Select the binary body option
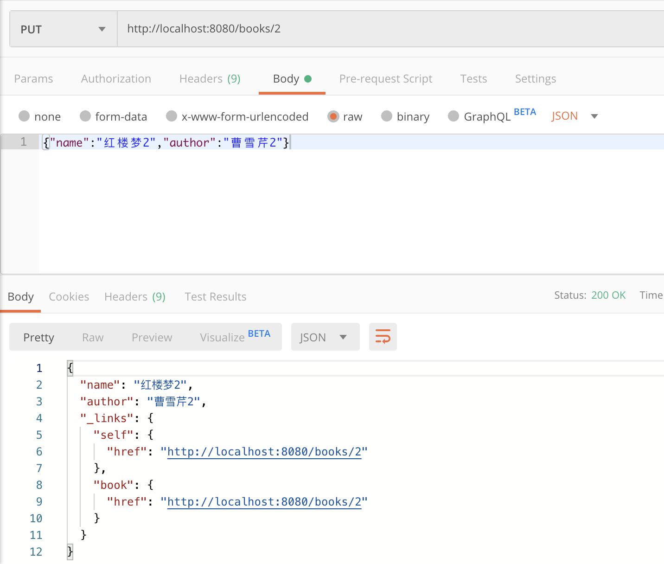The height and width of the screenshot is (564, 664). [405, 116]
